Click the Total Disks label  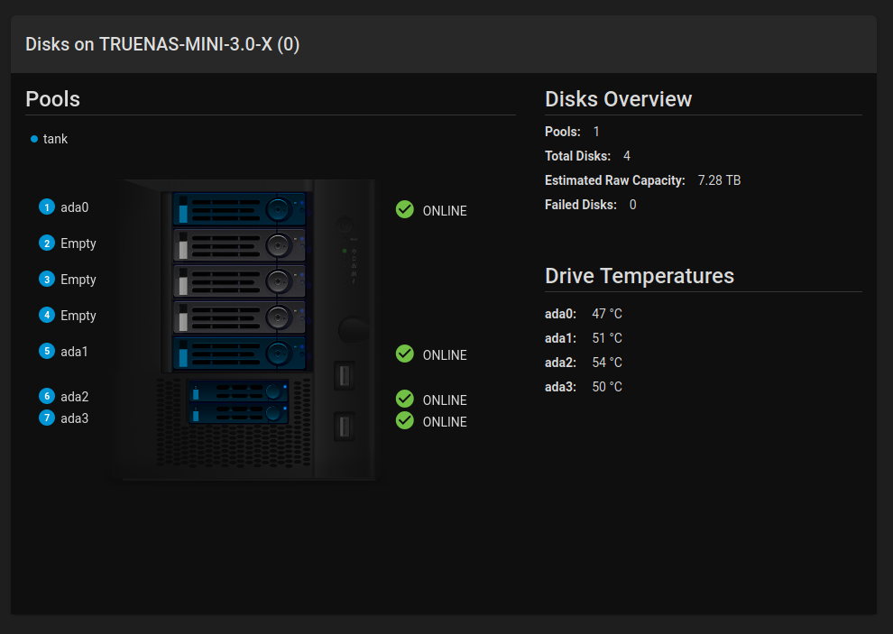[578, 156]
